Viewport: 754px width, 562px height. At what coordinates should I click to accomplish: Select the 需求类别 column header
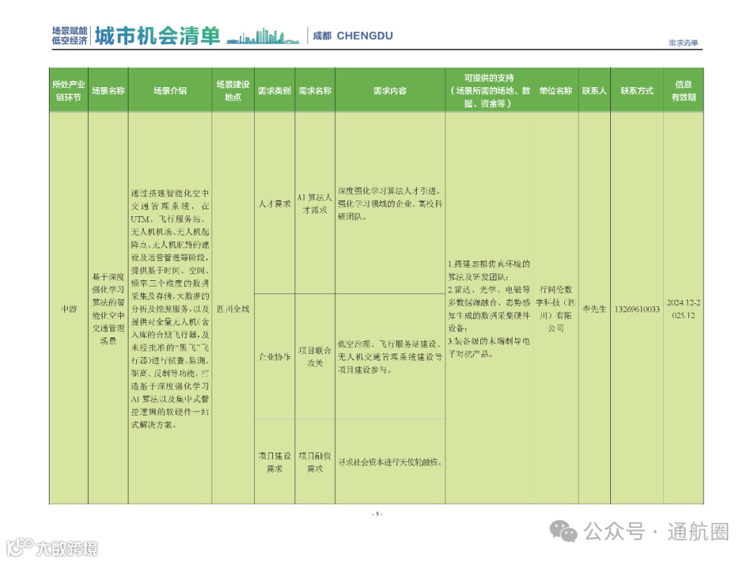[274, 91]
